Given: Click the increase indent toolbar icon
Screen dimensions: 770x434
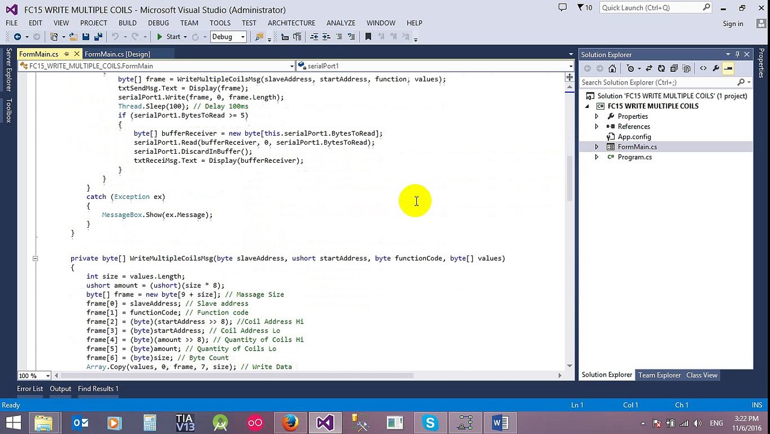Looking at the screenshot, I should (x=326, y=37).
